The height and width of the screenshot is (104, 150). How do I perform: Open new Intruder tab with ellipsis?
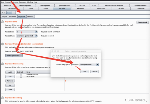coord(14,13)
